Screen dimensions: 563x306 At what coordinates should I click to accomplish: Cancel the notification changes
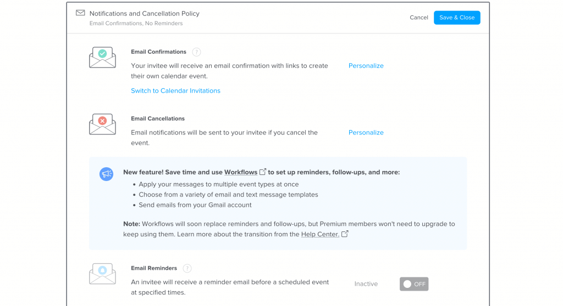point(418,18)
